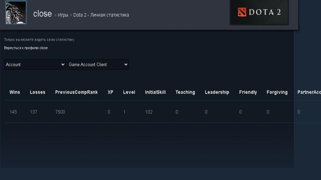321x180 pixels.
Task: Go to the Игры breadcrumb link
Action: click(x=63, y=15)
